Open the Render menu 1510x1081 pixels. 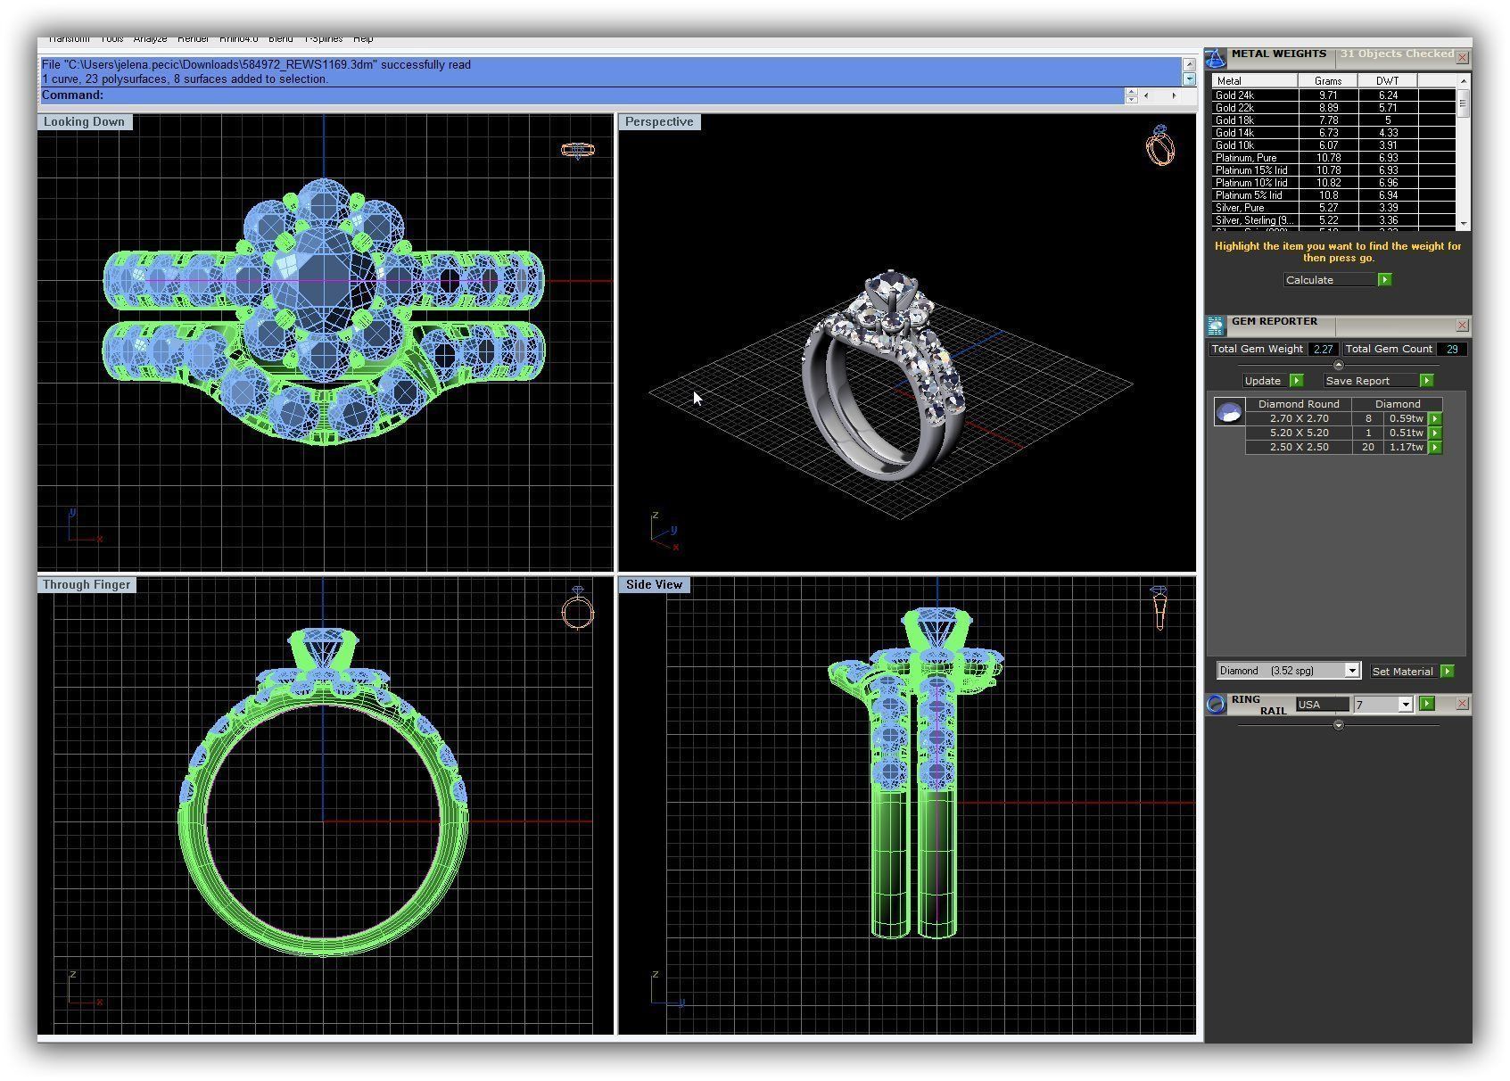coord(193,40)
